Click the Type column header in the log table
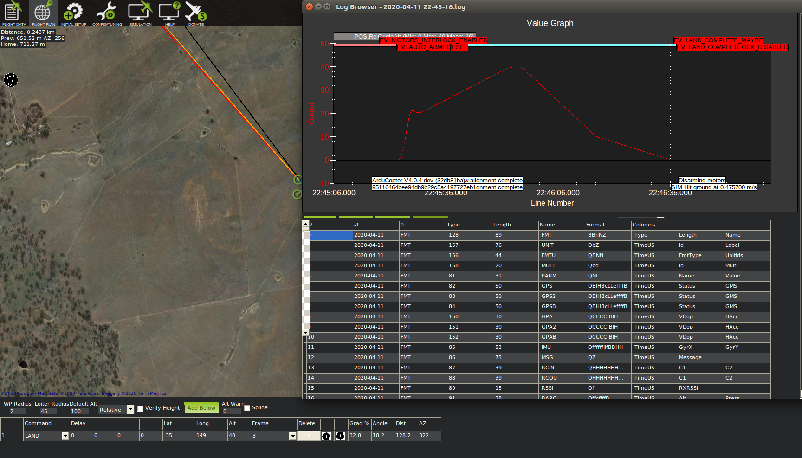The height and width of the screenshot is (458, 802). coord(469,225)
